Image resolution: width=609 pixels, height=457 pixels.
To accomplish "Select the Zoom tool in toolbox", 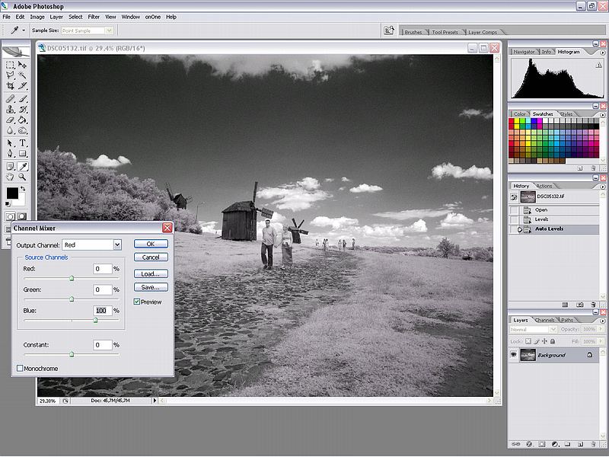I will point(23,177).
